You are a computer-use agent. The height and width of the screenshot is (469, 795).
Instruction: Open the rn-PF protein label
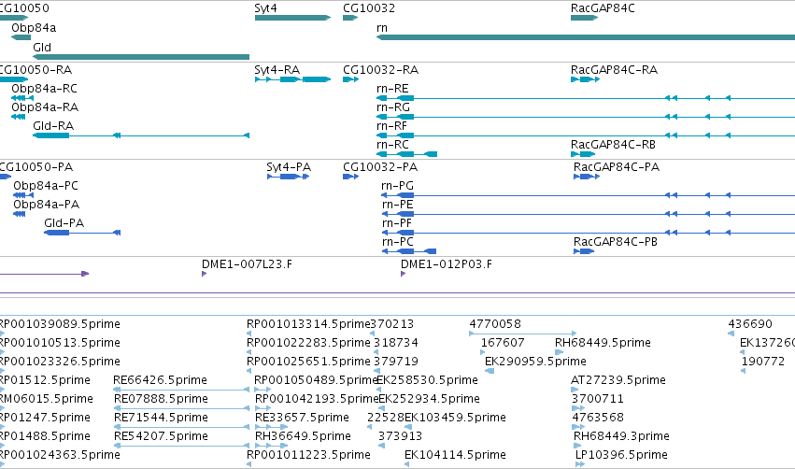pos(396,223)
